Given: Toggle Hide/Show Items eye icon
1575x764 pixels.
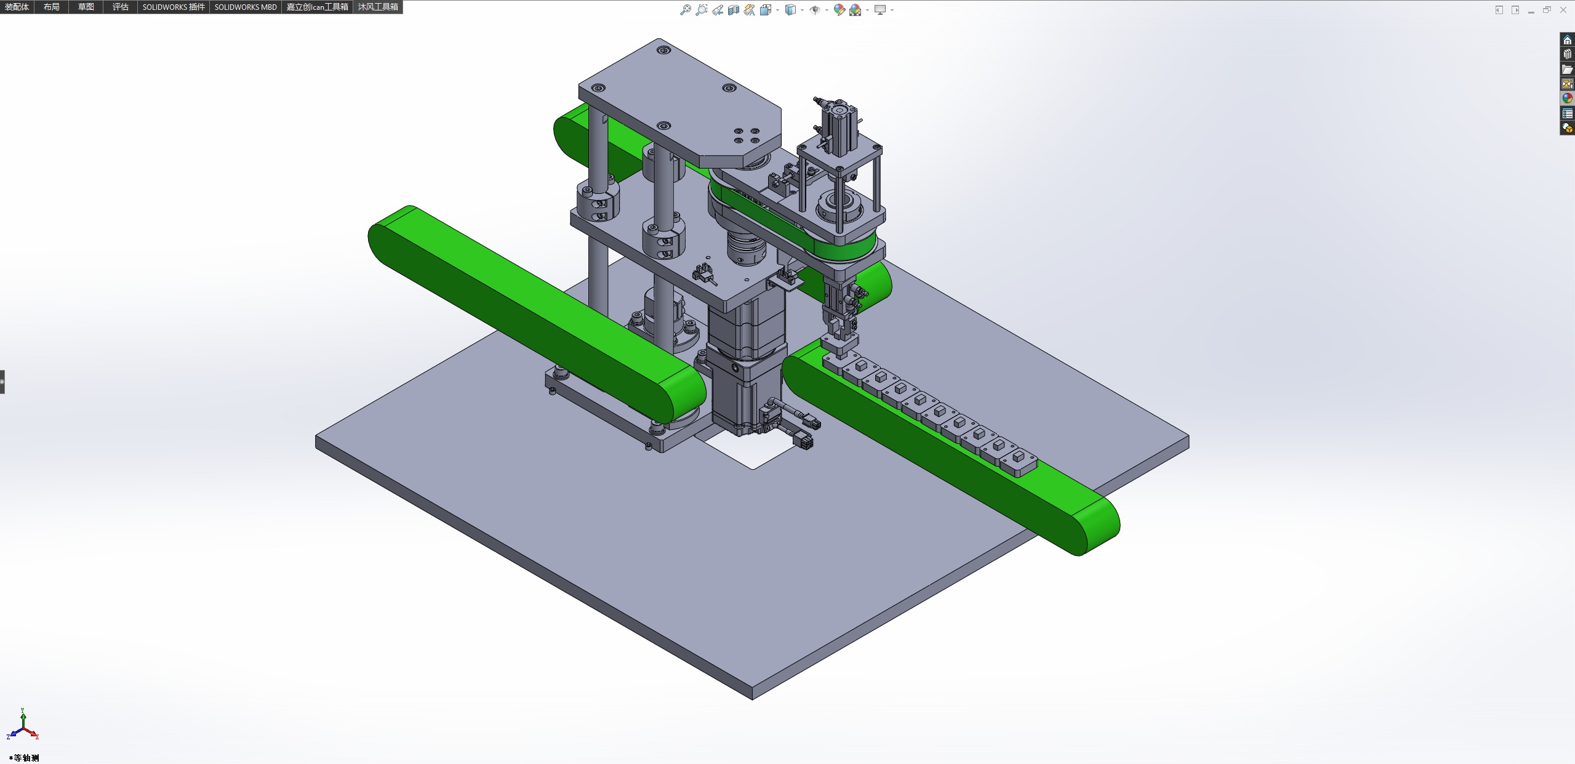Looking at the screenshot, I should click(814, 10).
